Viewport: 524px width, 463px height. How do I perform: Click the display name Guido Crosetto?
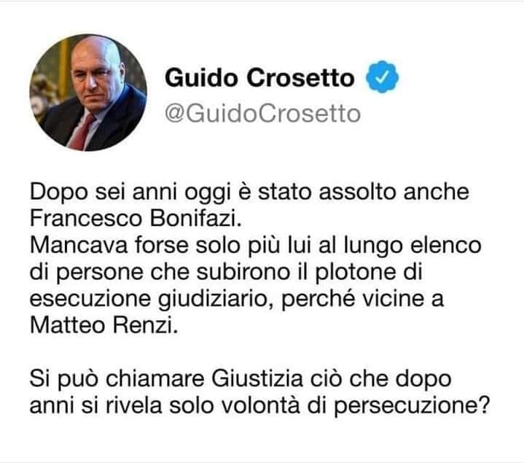tap(259, 78)
